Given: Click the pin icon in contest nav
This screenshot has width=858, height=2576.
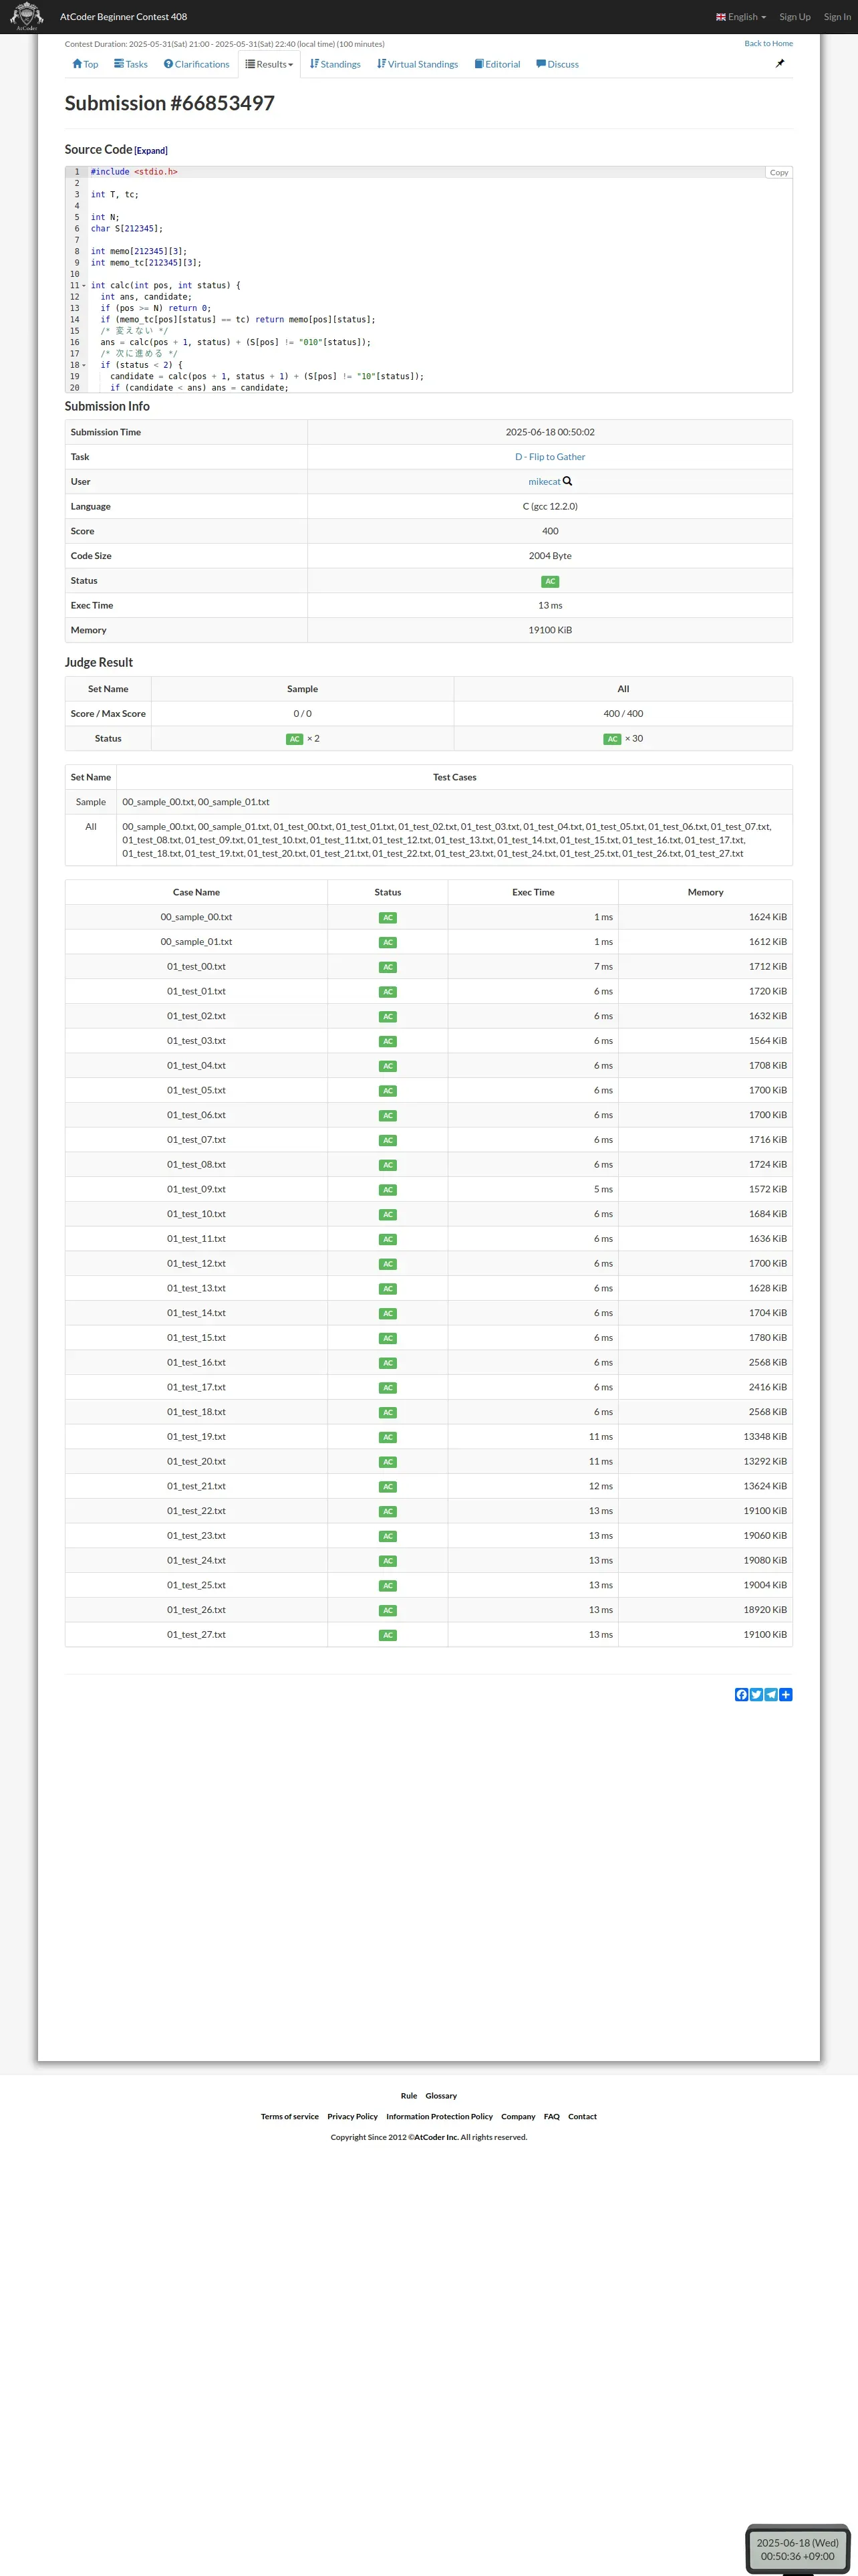Looking at the screenshot, I should pos(780,63).
